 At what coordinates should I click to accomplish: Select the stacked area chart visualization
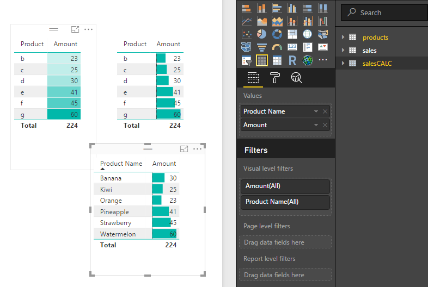(277, 21)
